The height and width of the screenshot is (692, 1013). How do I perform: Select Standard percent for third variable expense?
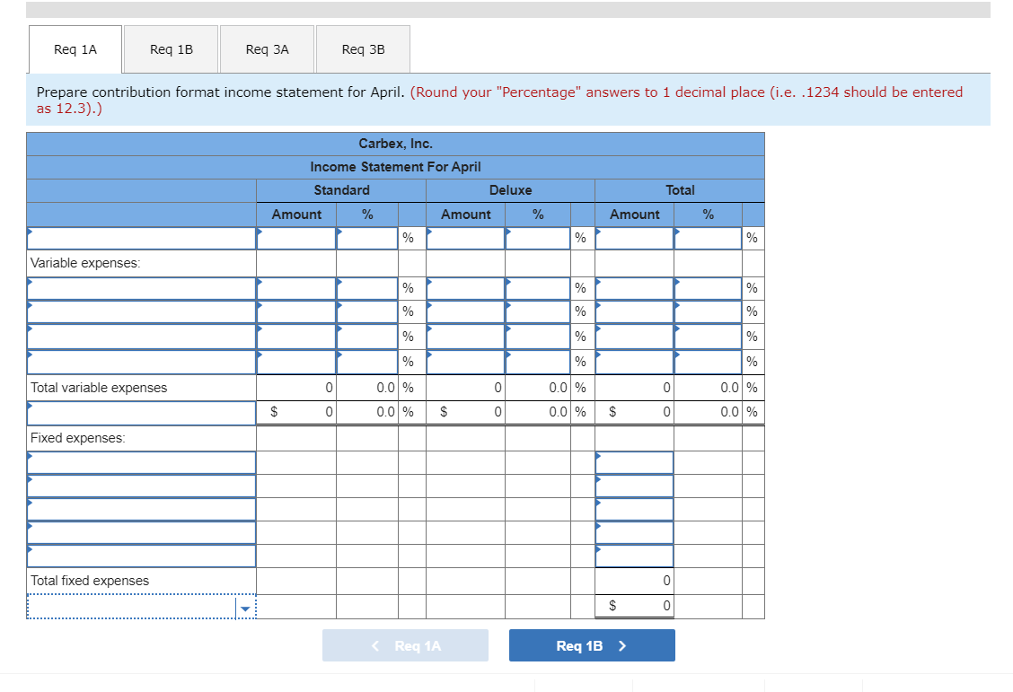pyautogui.click(x=367, y=337)
